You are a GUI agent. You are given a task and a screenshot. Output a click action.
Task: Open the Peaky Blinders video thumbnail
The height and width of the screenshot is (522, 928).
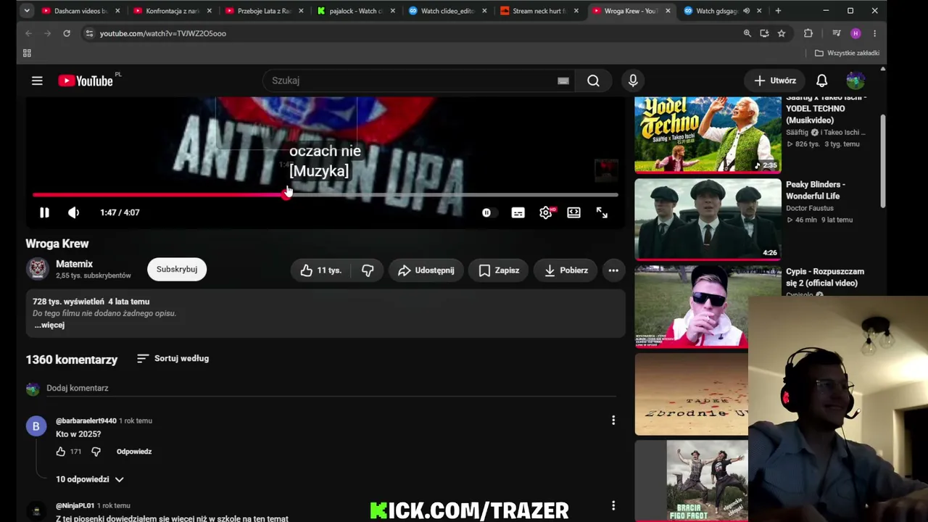pyautogui.click(x=708, y=218)
